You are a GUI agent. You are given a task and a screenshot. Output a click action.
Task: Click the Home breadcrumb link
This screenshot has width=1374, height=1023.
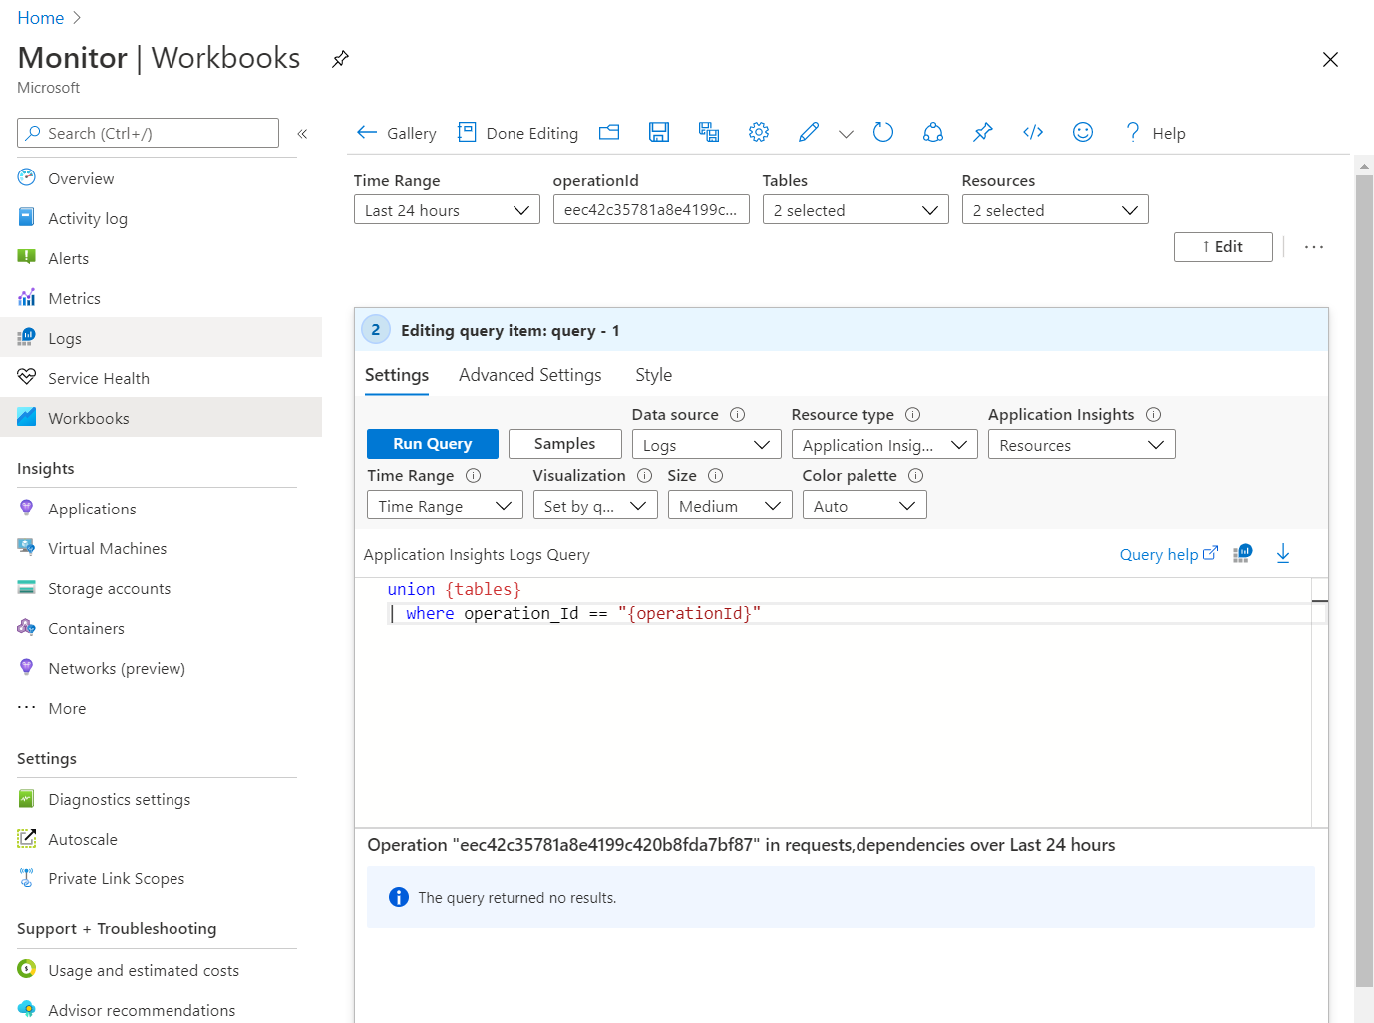pos(41,18)
